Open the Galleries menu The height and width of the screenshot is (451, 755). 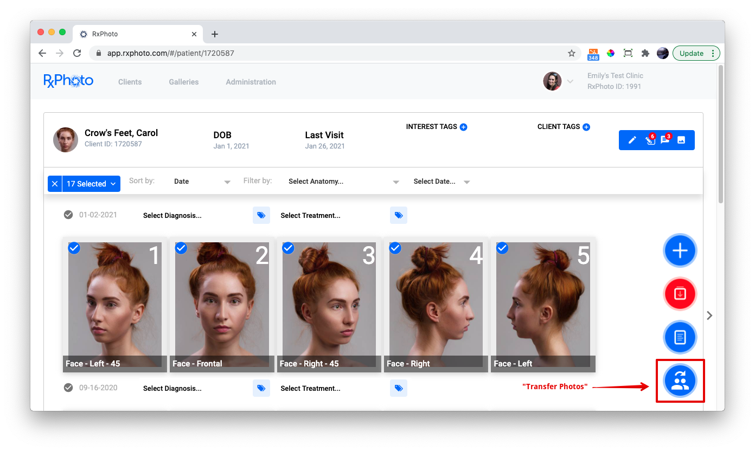[x=184, y=82]
